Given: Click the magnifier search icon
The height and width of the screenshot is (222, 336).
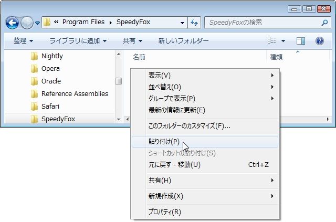Looking at the screenshot, I should (x=324, y=23).
